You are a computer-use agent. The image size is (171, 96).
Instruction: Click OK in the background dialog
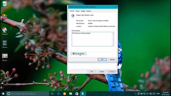92,71
